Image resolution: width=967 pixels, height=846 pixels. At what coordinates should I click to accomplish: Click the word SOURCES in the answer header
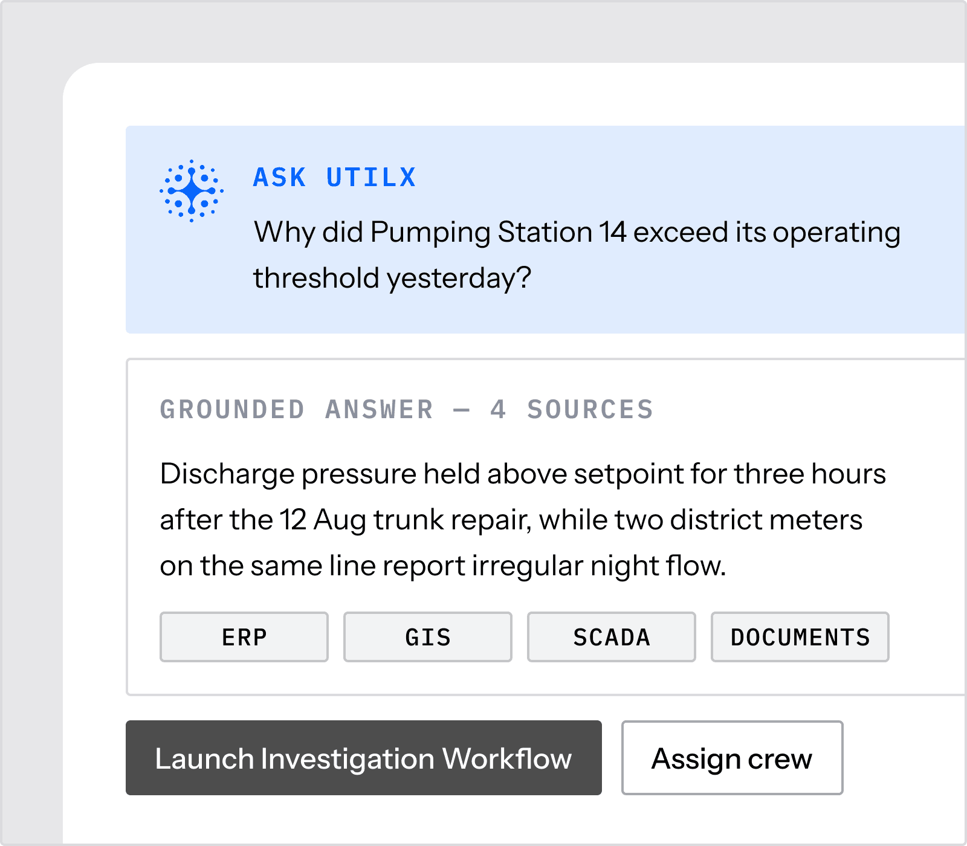[590, 410]
